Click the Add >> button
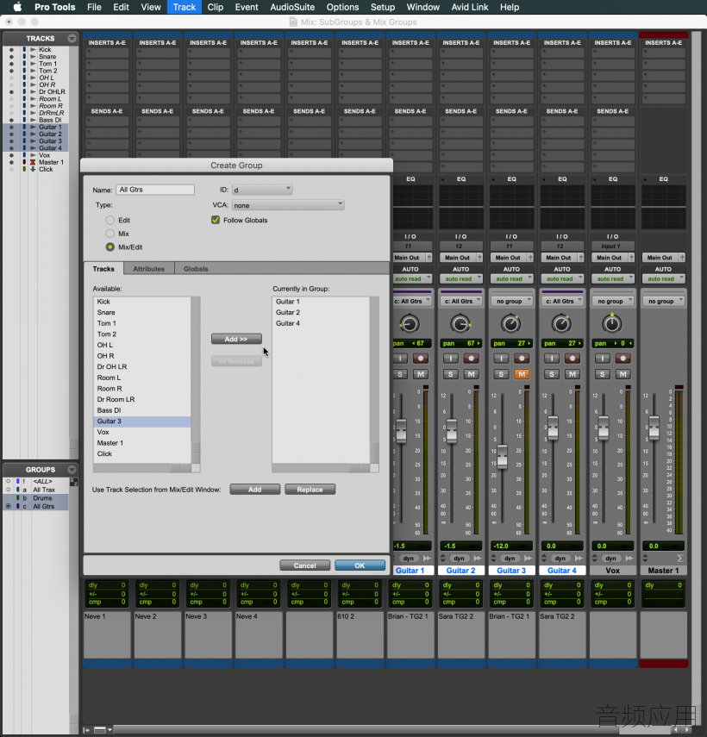The width and height of the screenshot is (707, 737). [236, 339]
